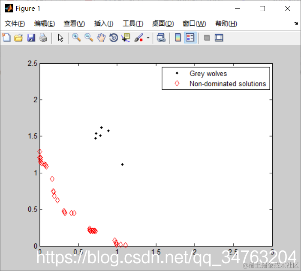
Task: Click the Link Plot icon
Action: [161, 38]
